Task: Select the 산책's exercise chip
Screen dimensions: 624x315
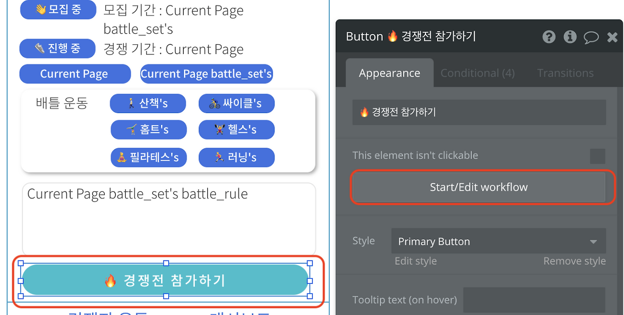Action: pyautogui.click(x=148, y=103)
